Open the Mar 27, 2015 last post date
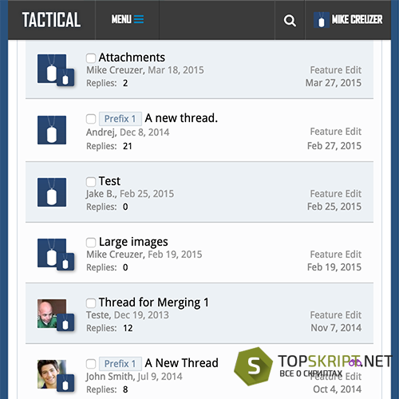Screen dimensions: 399x399 coord(334,83)
